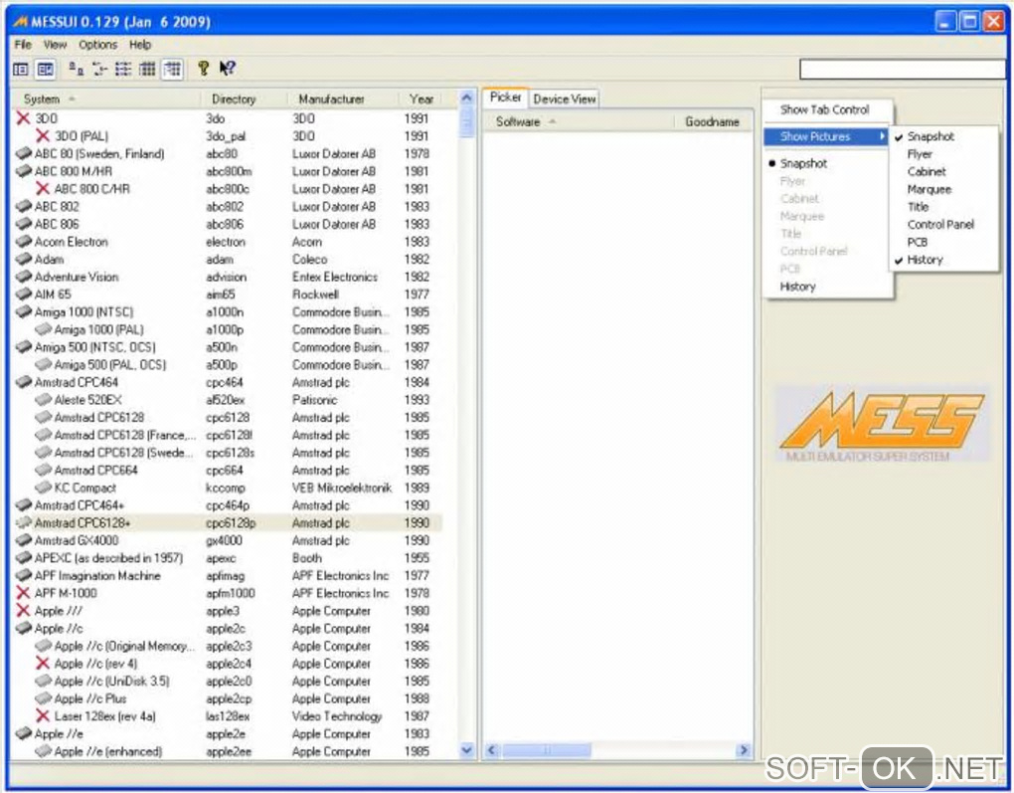Switch to small icons view

tap(99, 69)
